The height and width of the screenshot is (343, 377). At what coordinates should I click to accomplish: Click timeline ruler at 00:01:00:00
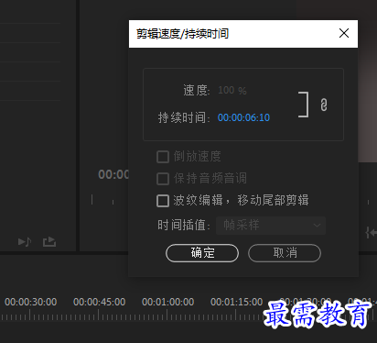point(167,302)
